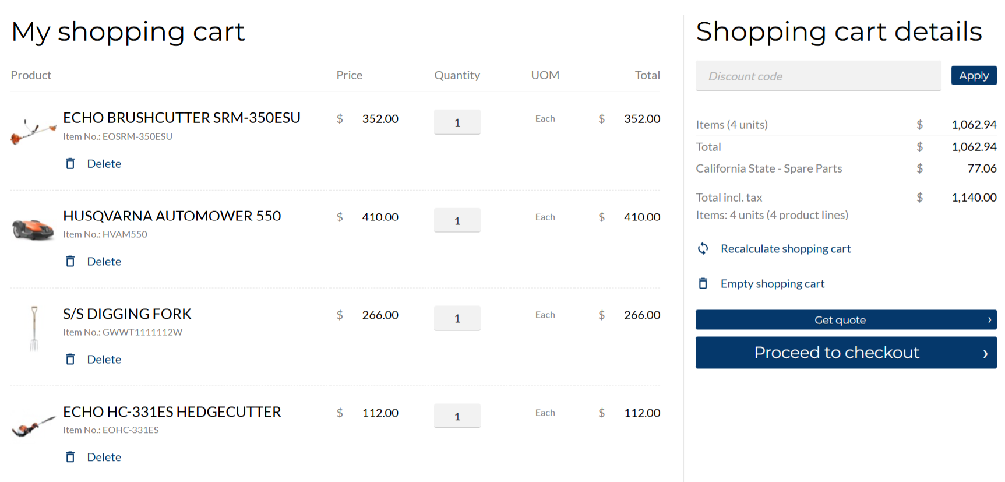Select quantity box for Echo Brushcutter
This screenshot has width=1005, height=482.
(x=457, y=122)
